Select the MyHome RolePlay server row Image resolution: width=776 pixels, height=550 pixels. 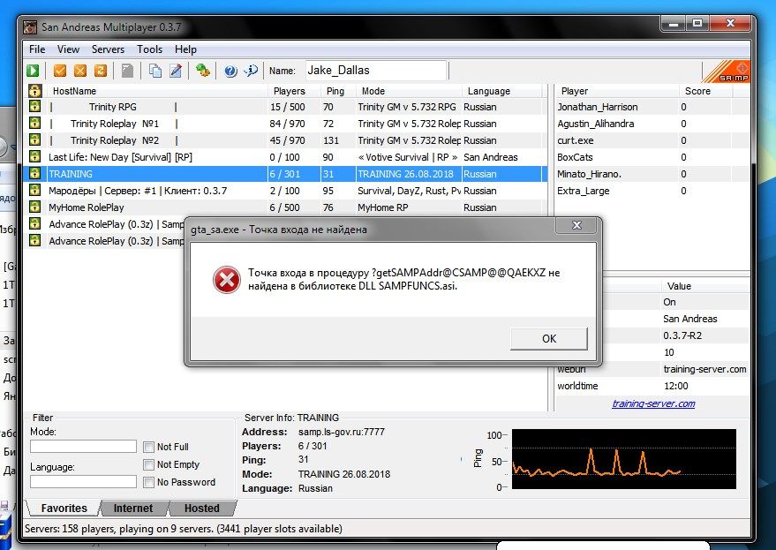click(x=284, y=207)
